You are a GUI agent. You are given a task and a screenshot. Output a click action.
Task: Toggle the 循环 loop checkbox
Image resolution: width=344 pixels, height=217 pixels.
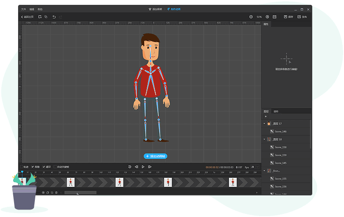point(44,167)
